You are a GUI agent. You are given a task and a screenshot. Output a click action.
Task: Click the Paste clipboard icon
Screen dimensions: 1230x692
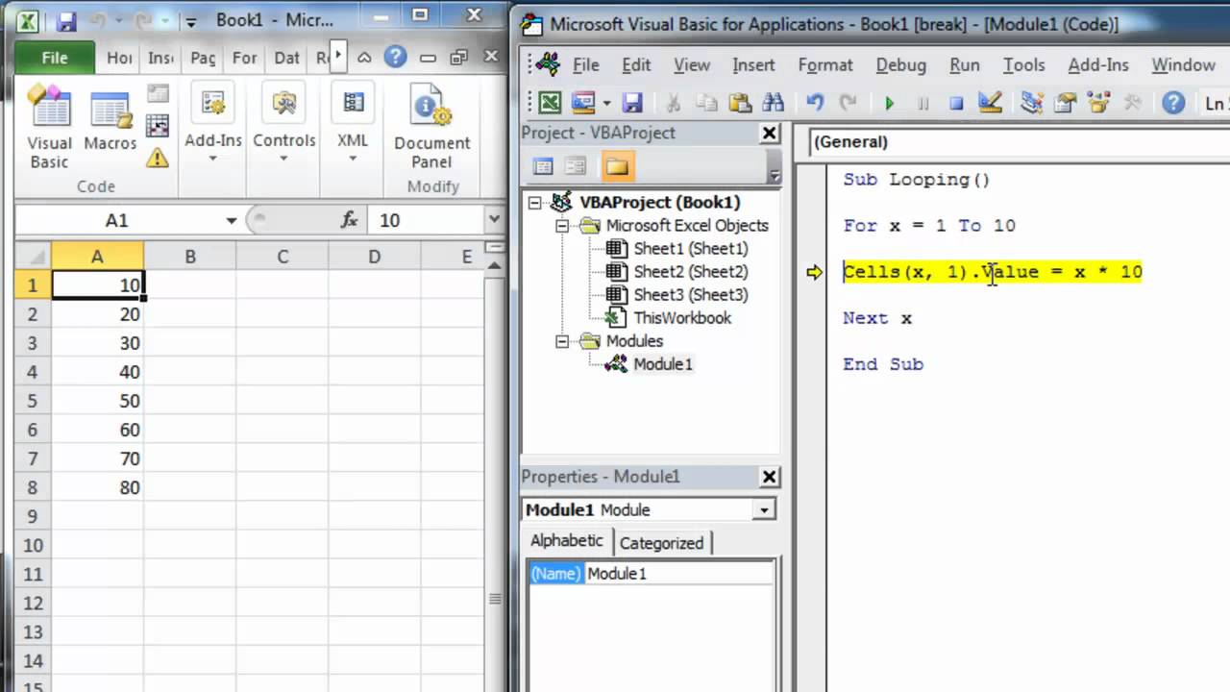[x=739, y=102]
